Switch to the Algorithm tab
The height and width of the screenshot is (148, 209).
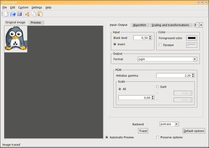pos(140,25)
